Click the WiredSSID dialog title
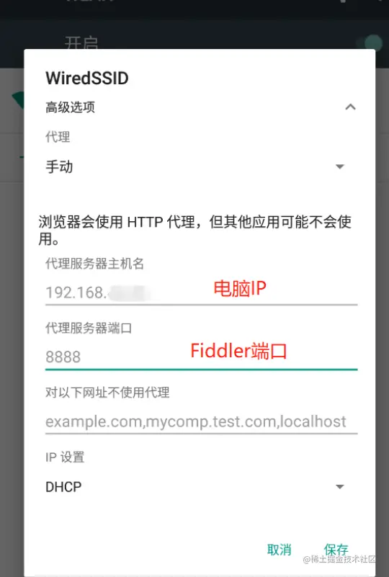389x577 pixels. tap(87, 78)
